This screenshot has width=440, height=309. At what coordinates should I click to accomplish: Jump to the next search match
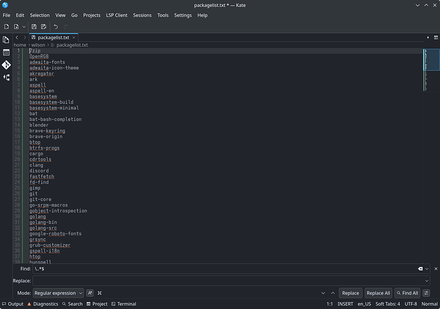[x=323, y=293]
